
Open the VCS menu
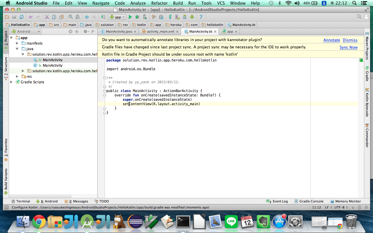point(221,3)
